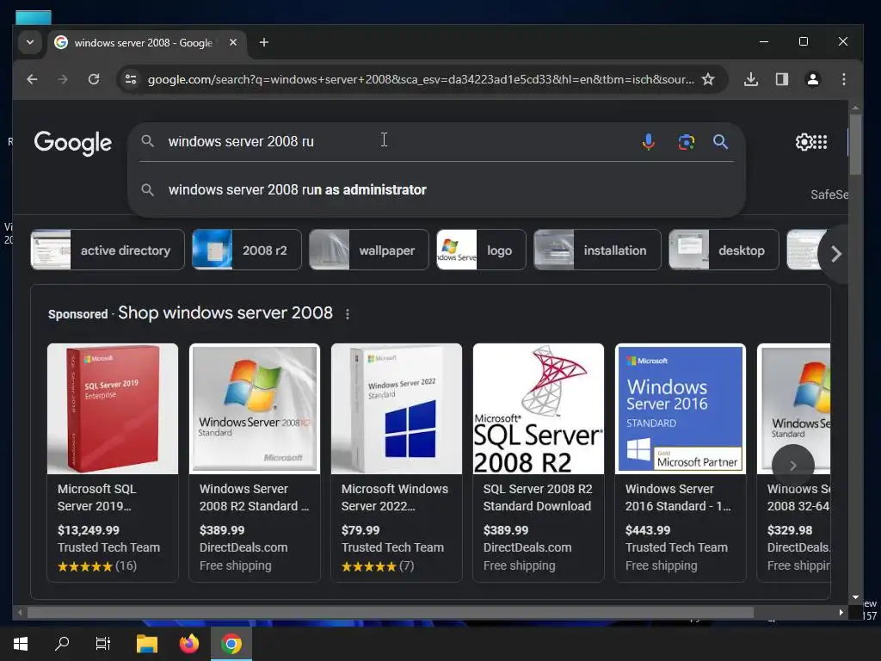Open the Chrome profile avatar icon
This screenshot has width=881, height=661.
click(812, 79)
